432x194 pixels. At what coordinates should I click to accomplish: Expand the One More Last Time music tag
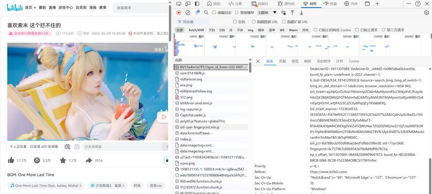pos(46,186)
